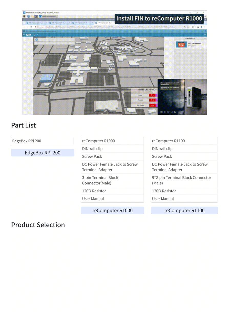Select 120Ω Resistor in the reComputer R1000 list
Viewport: 229px width, 324px height.
coord(112,191)
